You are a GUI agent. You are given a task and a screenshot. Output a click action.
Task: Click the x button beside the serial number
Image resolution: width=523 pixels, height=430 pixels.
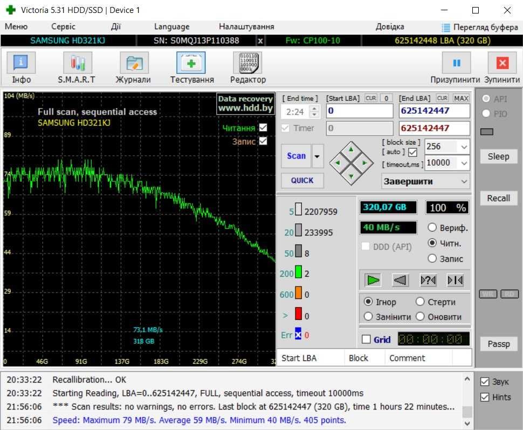click(x=260, y=41)
